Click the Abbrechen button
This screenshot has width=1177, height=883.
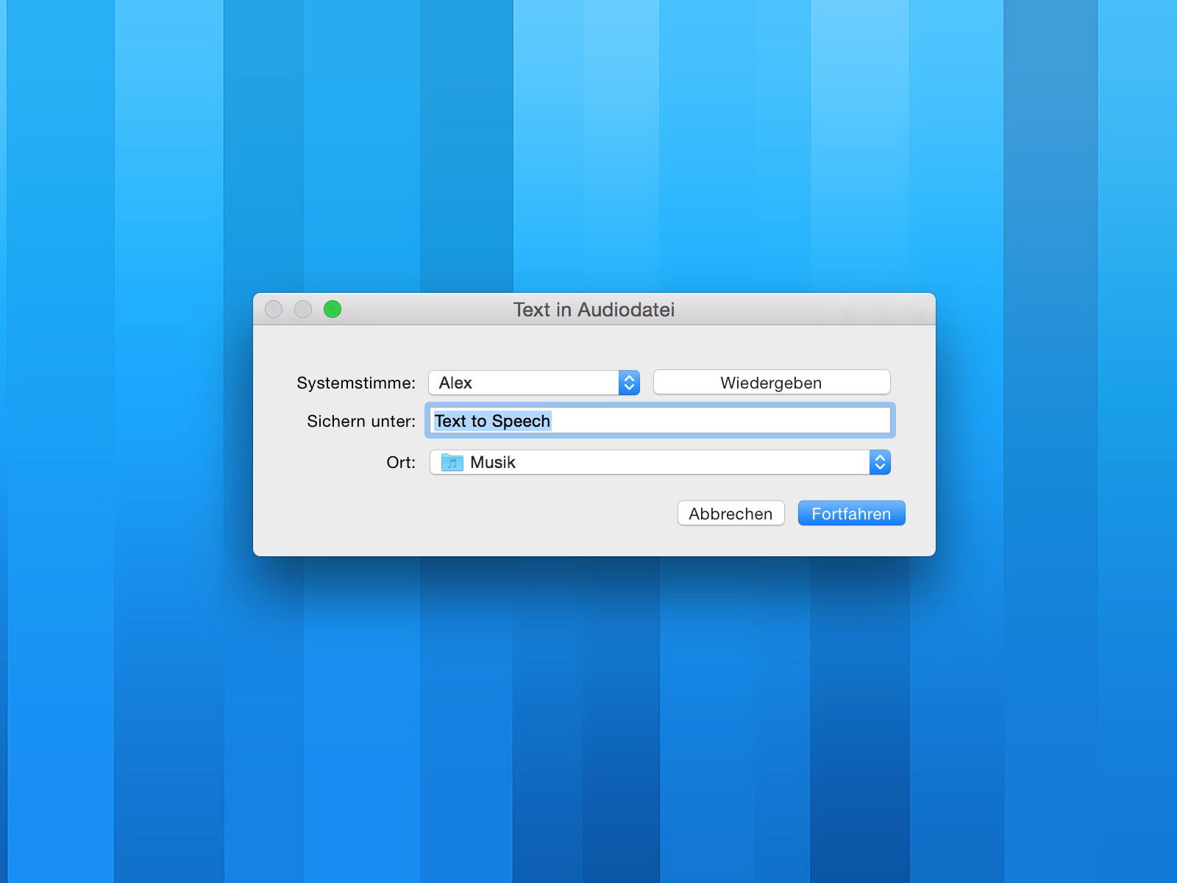coord(730,514)
